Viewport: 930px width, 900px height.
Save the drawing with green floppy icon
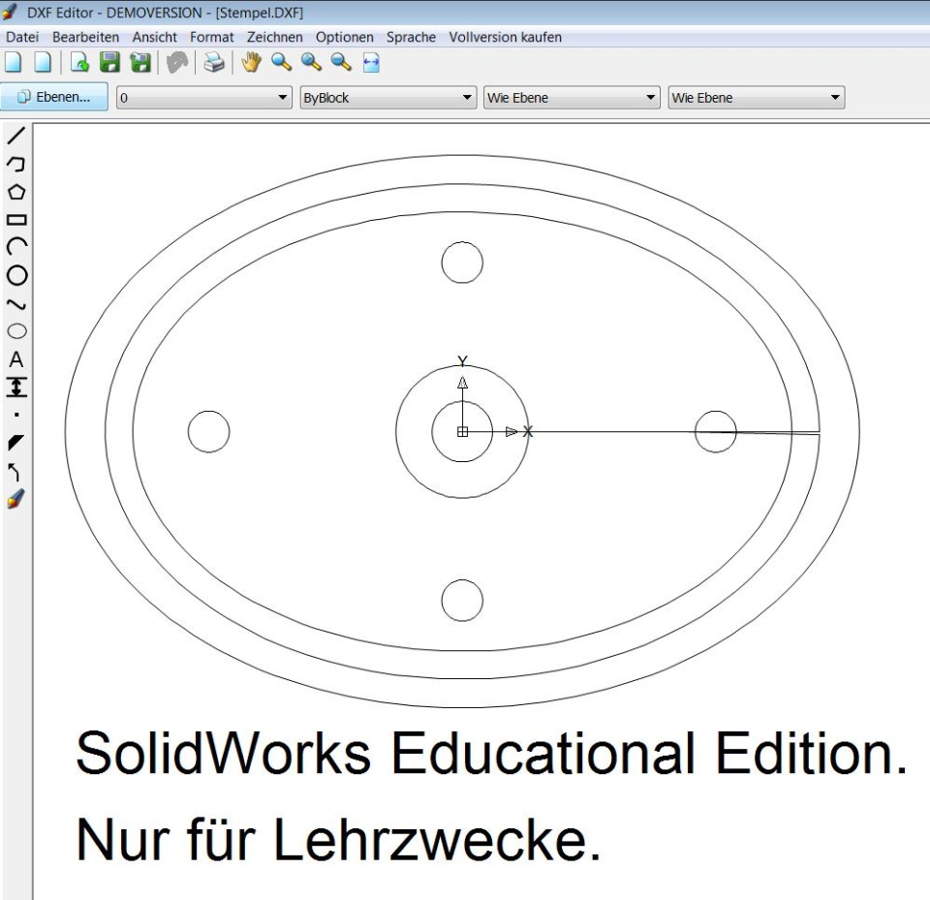coord(109,62)
